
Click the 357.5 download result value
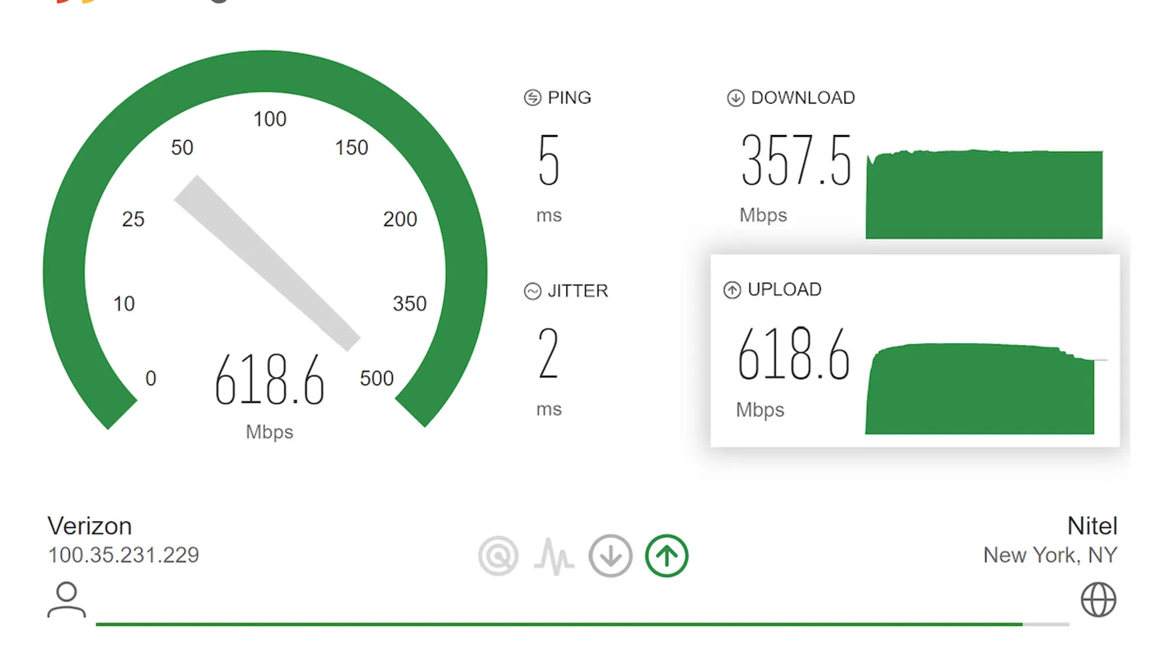796,160
